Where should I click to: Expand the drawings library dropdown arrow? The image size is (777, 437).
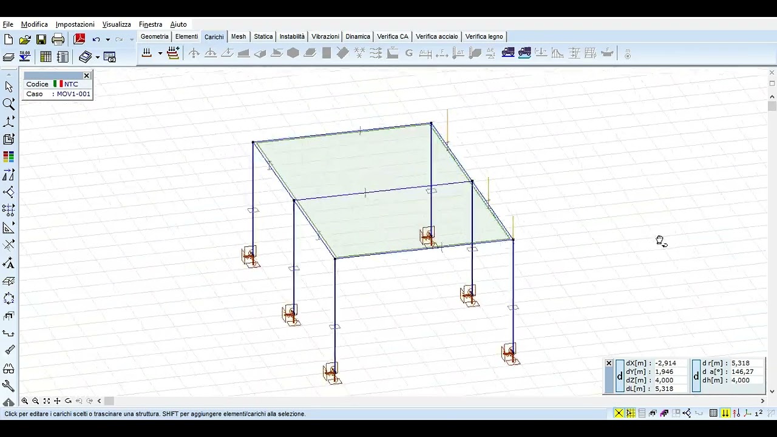pyautogui.click(x=98, y=57)
